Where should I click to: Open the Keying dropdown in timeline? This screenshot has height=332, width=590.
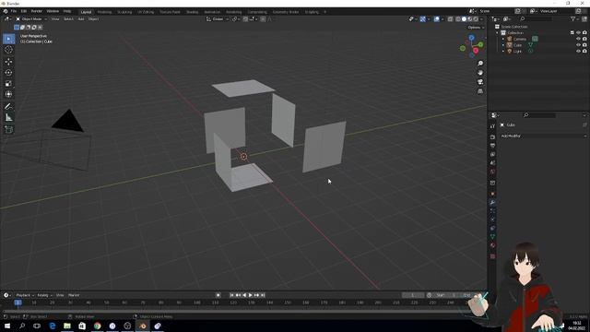44,295
